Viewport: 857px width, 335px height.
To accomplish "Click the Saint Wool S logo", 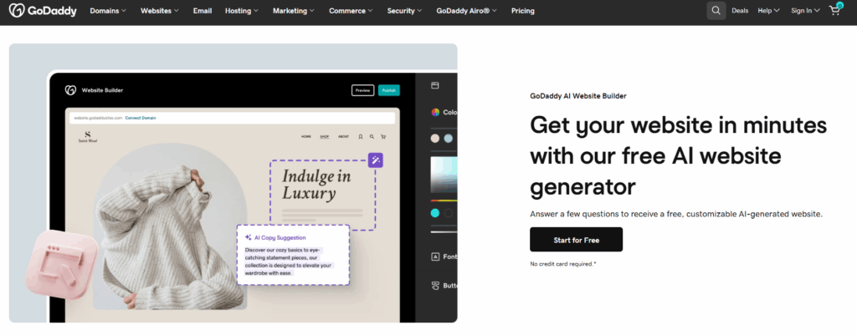I will click(87, 136).
